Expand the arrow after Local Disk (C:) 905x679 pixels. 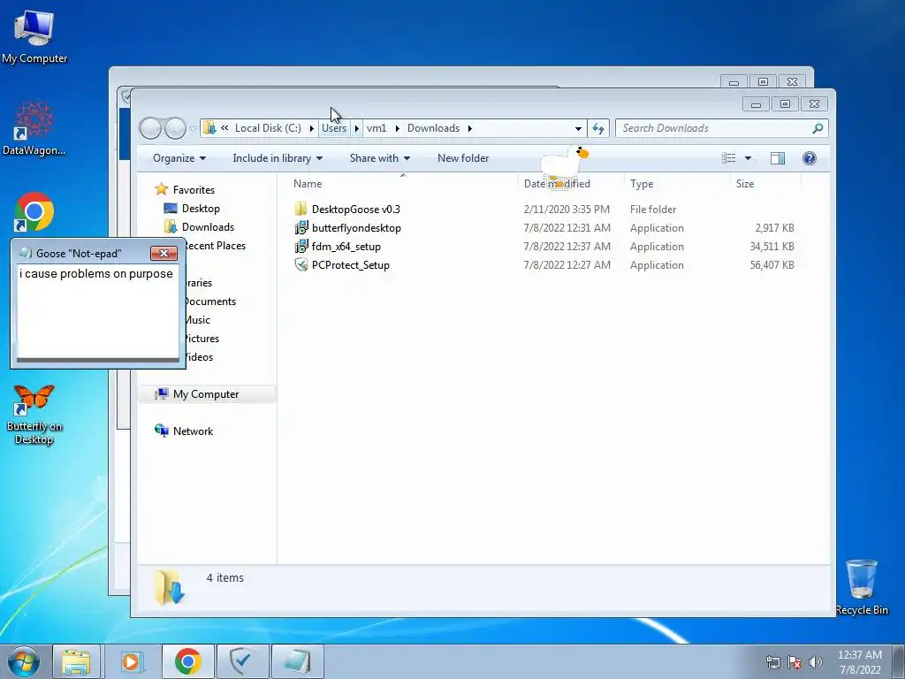[x=312, y=128]
